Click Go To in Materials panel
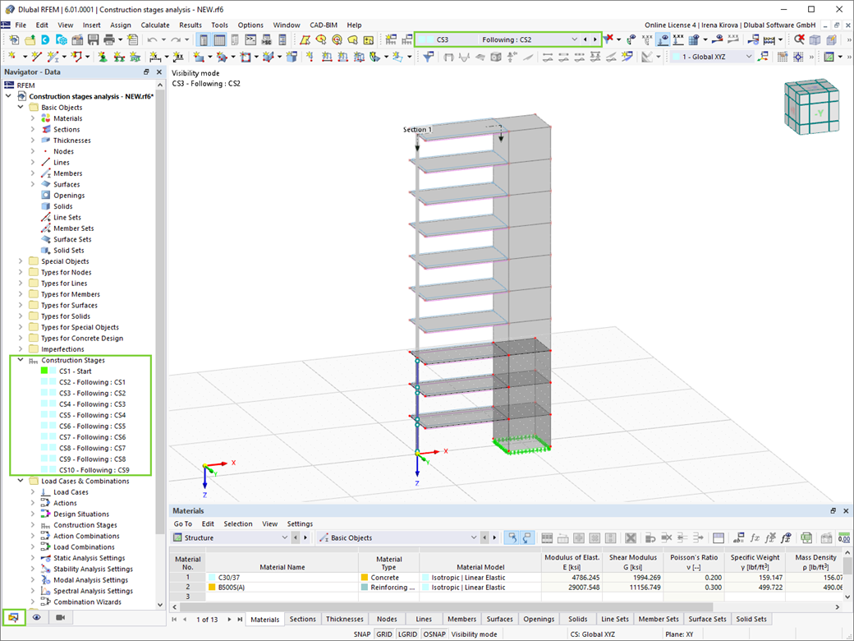 tap(182, 523)
